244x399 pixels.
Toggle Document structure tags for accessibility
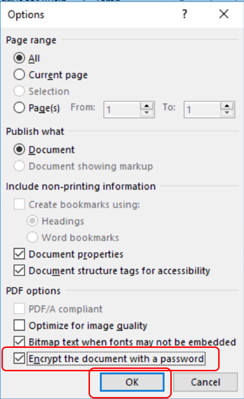coord(19,270)
